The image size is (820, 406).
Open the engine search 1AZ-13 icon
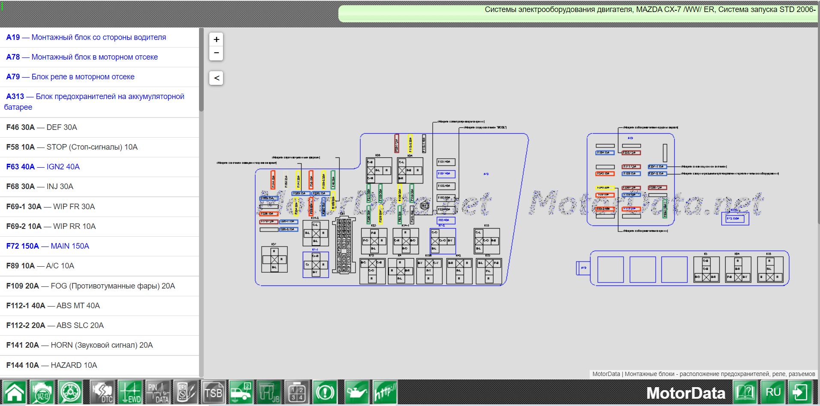[x=42, y=392]
